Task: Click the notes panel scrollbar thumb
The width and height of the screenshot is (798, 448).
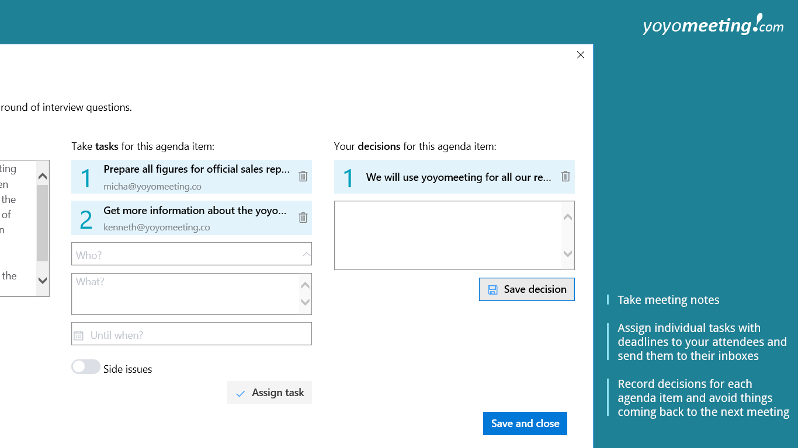Action: [x=42, y=223]
